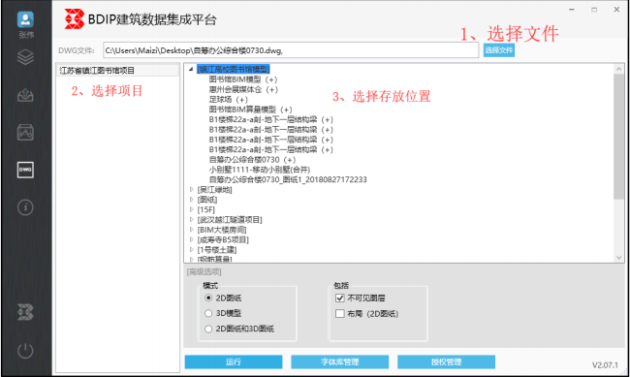Image resolution: width=630 pixels, height=377 pixels.
Task: Select tree item 足球场
Action: pos(228,99)
